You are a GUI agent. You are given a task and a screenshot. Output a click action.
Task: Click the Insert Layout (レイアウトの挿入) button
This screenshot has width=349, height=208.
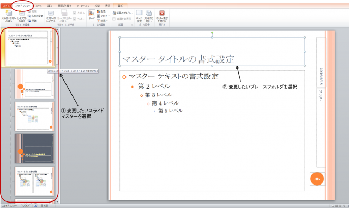click(22, 16)
